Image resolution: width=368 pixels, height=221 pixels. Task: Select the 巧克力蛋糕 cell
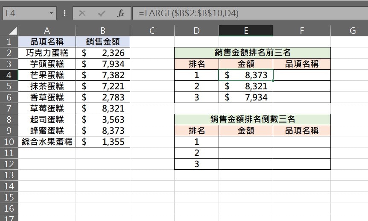pyautogui.click(x=47, y=53)
